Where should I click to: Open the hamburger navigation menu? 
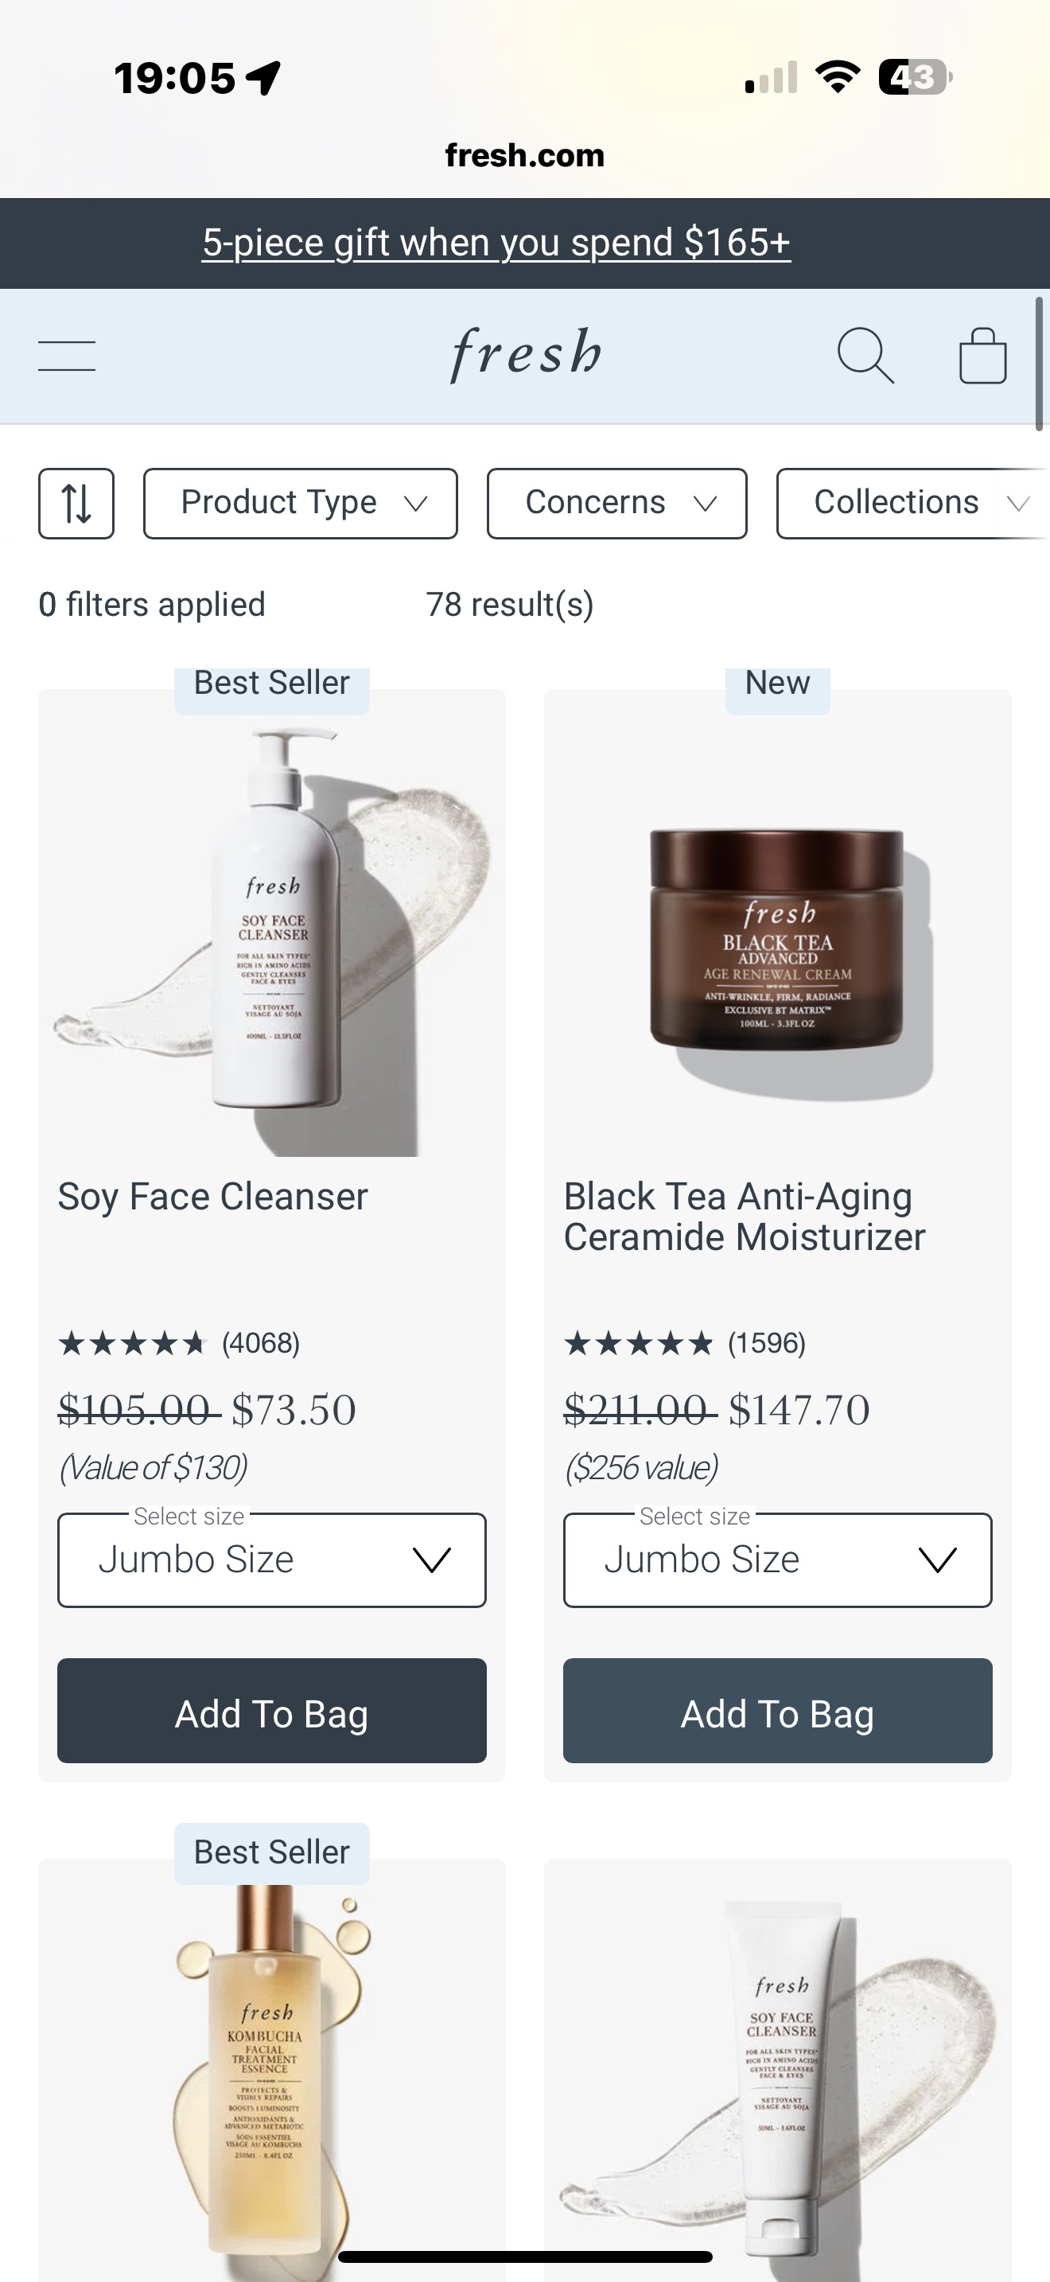click(68, 356)
